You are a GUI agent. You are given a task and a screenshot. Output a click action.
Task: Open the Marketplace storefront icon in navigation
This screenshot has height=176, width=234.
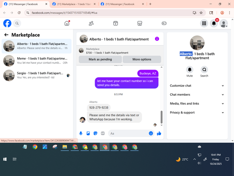[x=139, y=23]
